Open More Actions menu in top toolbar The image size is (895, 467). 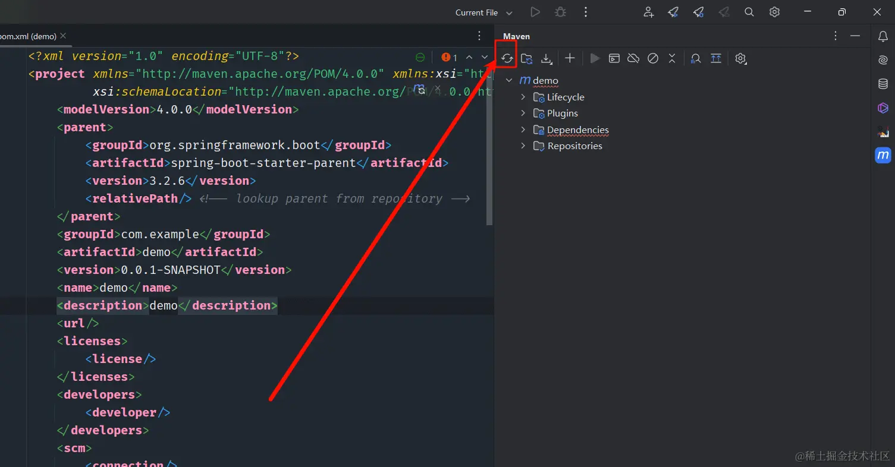point(586,12)
